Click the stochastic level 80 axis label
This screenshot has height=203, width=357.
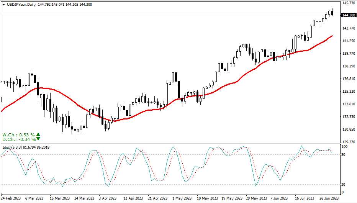(343, 155)
